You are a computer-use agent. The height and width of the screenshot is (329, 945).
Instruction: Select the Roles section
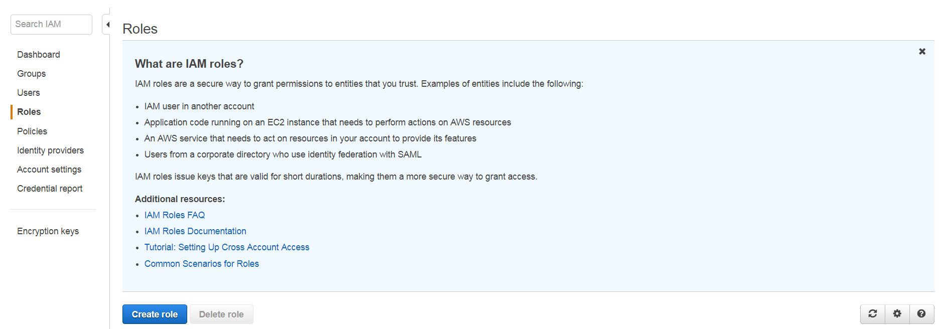coord(28,111)
